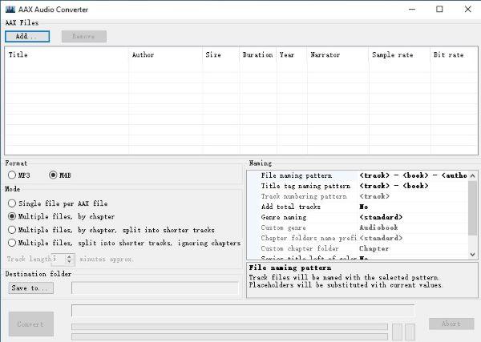Viewport: 481px width, 342px height.
Task: Choose by chapter, split into shorter tracks
Action: [x=111, y=230]
